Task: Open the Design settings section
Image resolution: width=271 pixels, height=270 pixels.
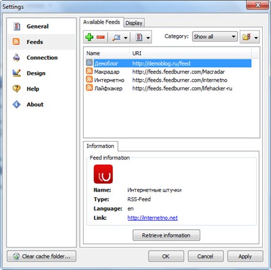Action: tap(41, 73)
